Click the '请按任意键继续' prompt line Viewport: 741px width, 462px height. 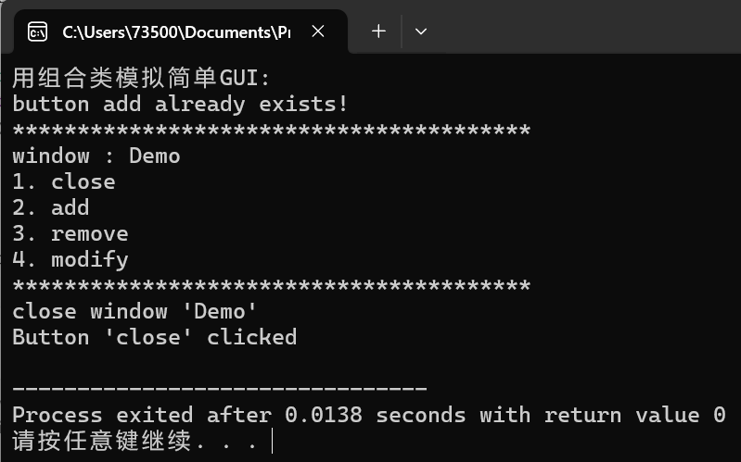[x=134, y=442]
